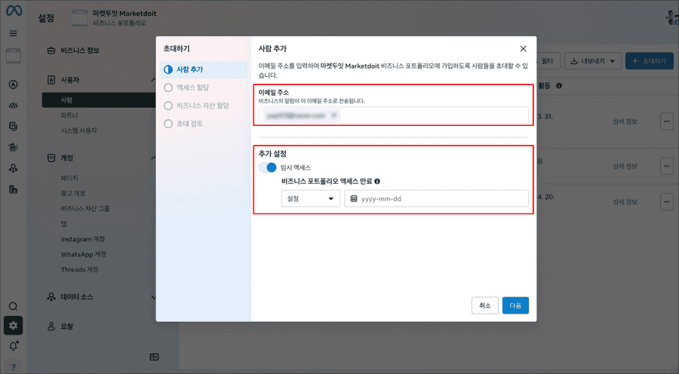Image resolution: width=679 pixels, height=374 pixels.
Task: Select the 사람 추가 step
Action: tap(204, 69)
